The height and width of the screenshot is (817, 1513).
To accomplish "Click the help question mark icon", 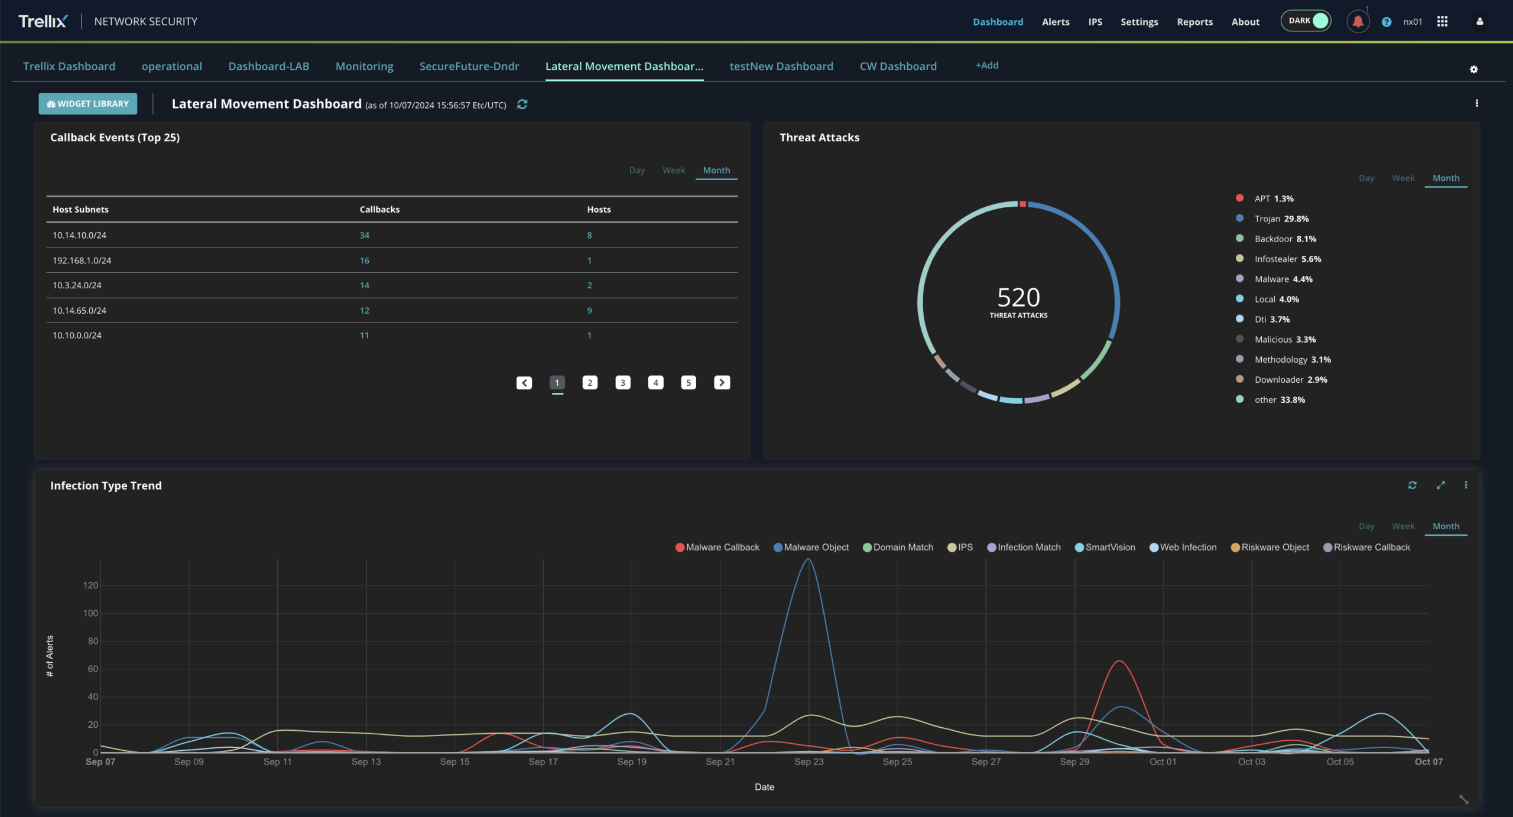I will [x=1387, y=22].
